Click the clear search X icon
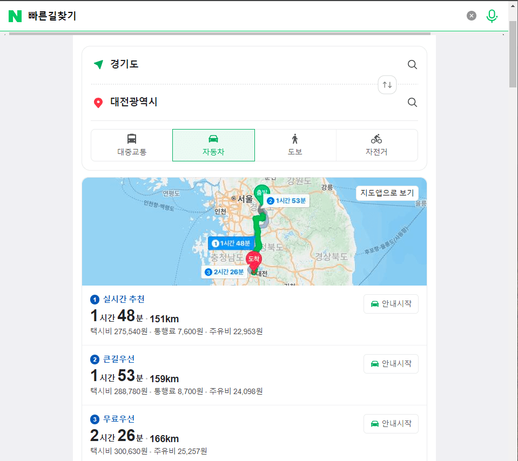 click(x=471, y=16)
